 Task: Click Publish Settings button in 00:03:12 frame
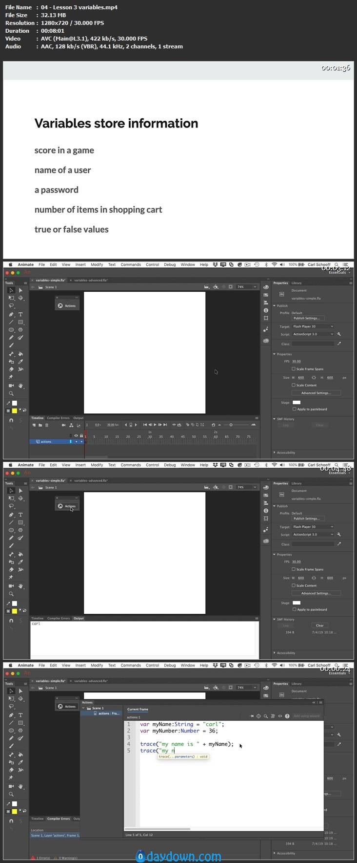click(308, 318)
